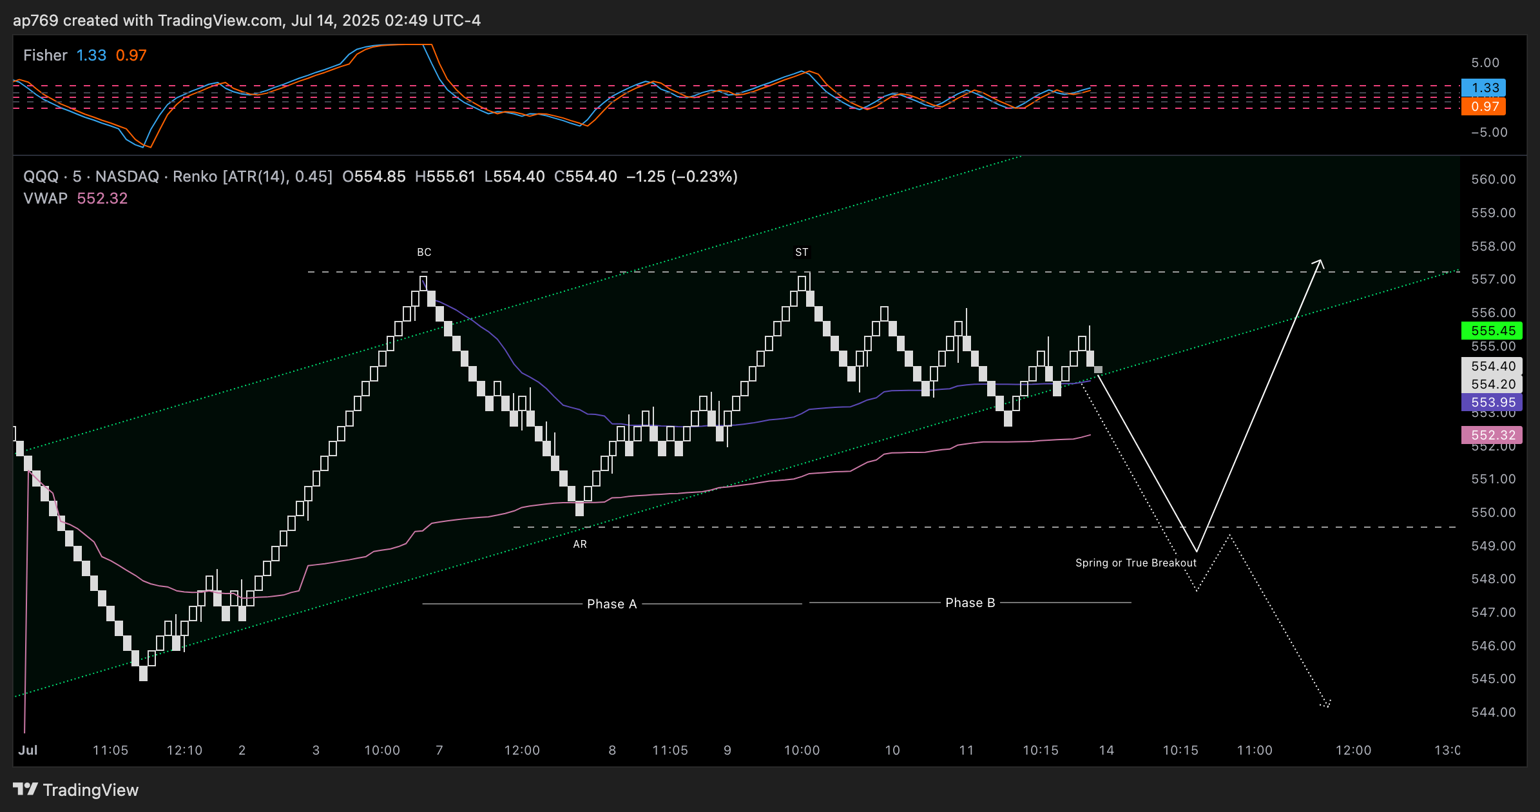Click the purple 553.95 price tag
Viewport: 1540px width, 812px height.
pyautogui.click(x=1492, y=402)
